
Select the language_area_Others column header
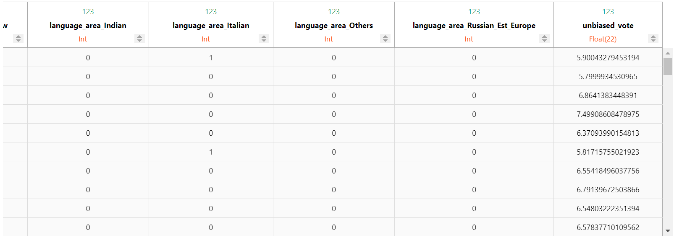[334, 26]
